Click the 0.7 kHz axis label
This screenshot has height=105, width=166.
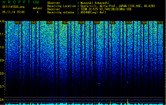(2, 87)
